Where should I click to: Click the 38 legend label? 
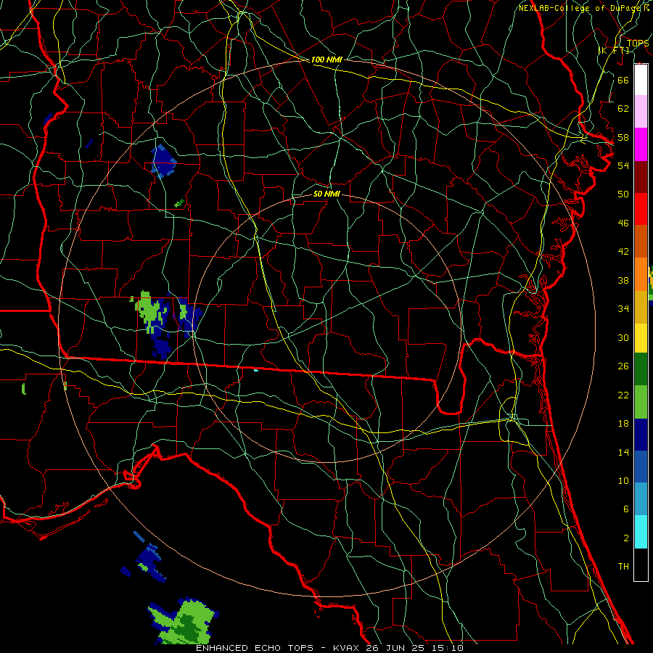[623, 281]
